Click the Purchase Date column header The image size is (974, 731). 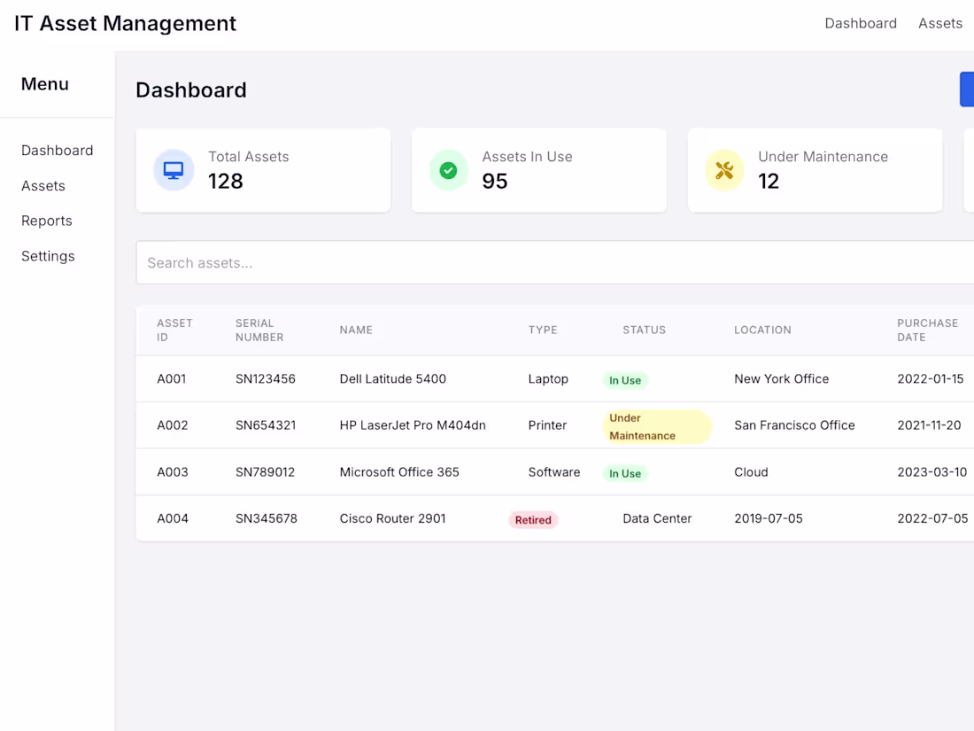tap(927, 331)
